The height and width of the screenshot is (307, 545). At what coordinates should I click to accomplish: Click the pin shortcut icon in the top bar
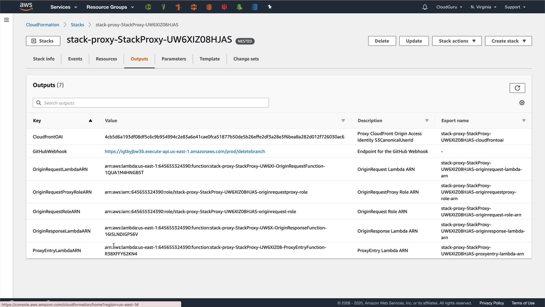coord(270,7)
